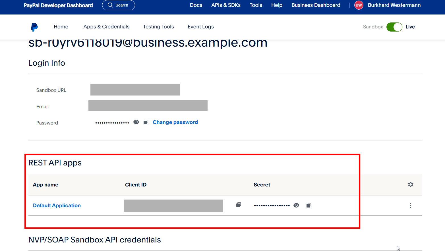The width and height of the screenshot is (445, 251).
Task: Click the Change password link
Action: (x=175, y=122)
